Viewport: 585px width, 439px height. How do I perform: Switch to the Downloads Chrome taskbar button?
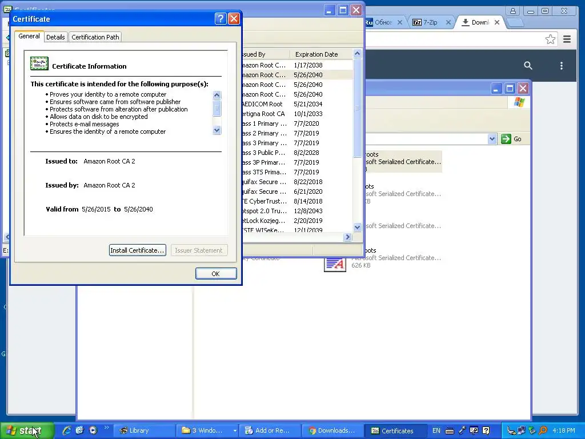pyautogui.click(x=332, y=430)
